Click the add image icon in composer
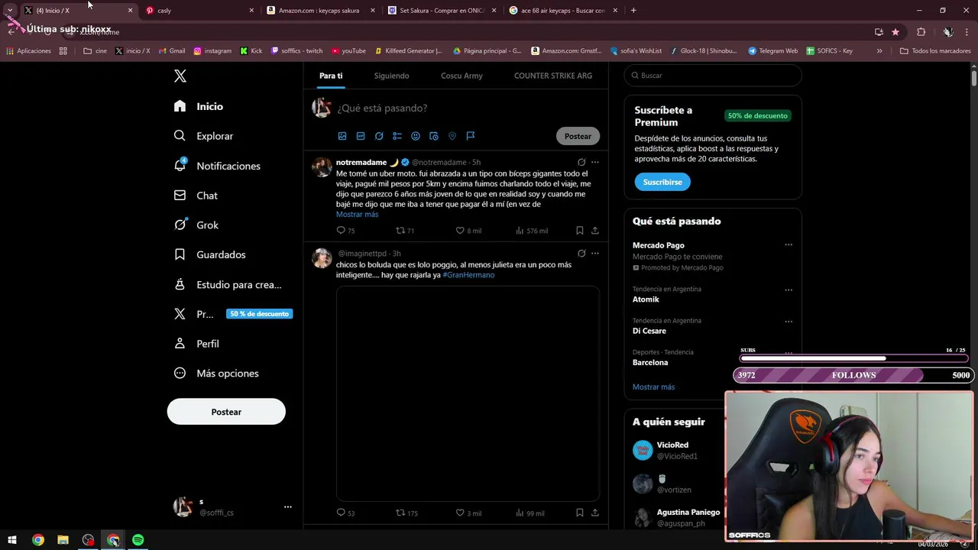 click(342, 136)
